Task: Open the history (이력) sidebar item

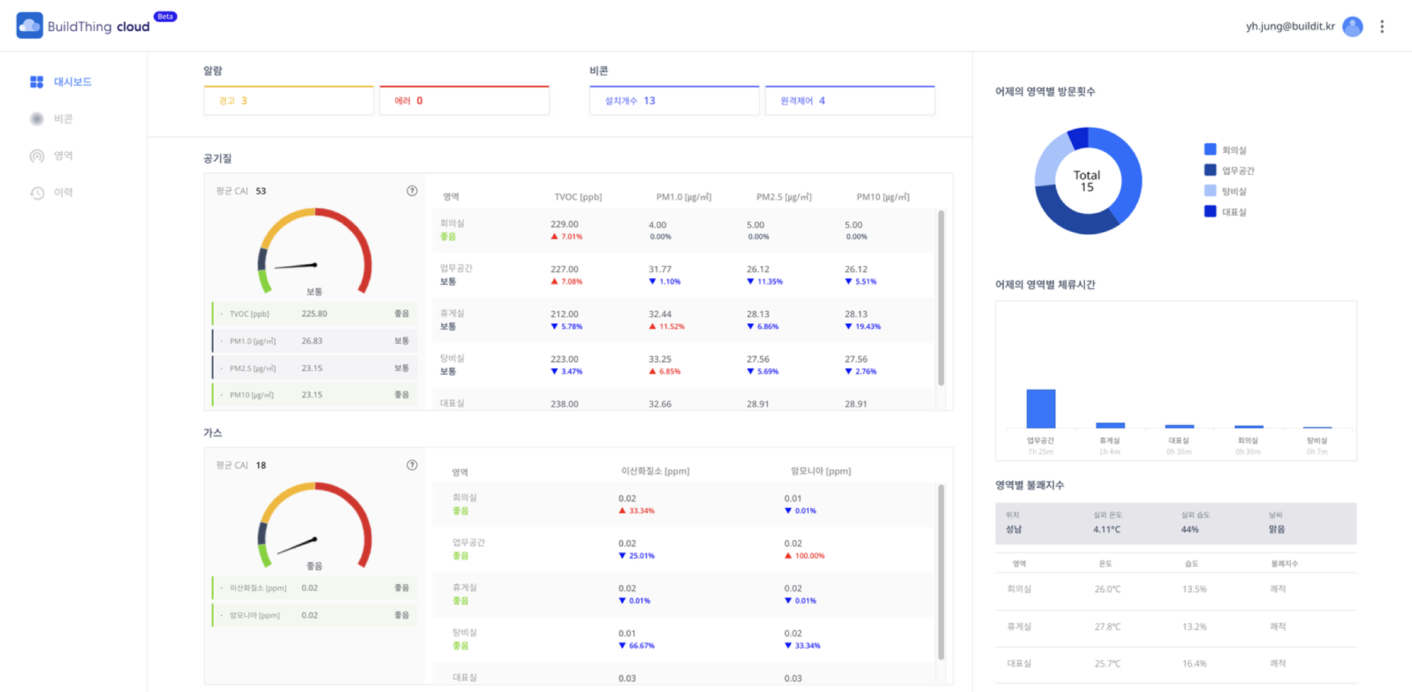Action: (52, 192)
